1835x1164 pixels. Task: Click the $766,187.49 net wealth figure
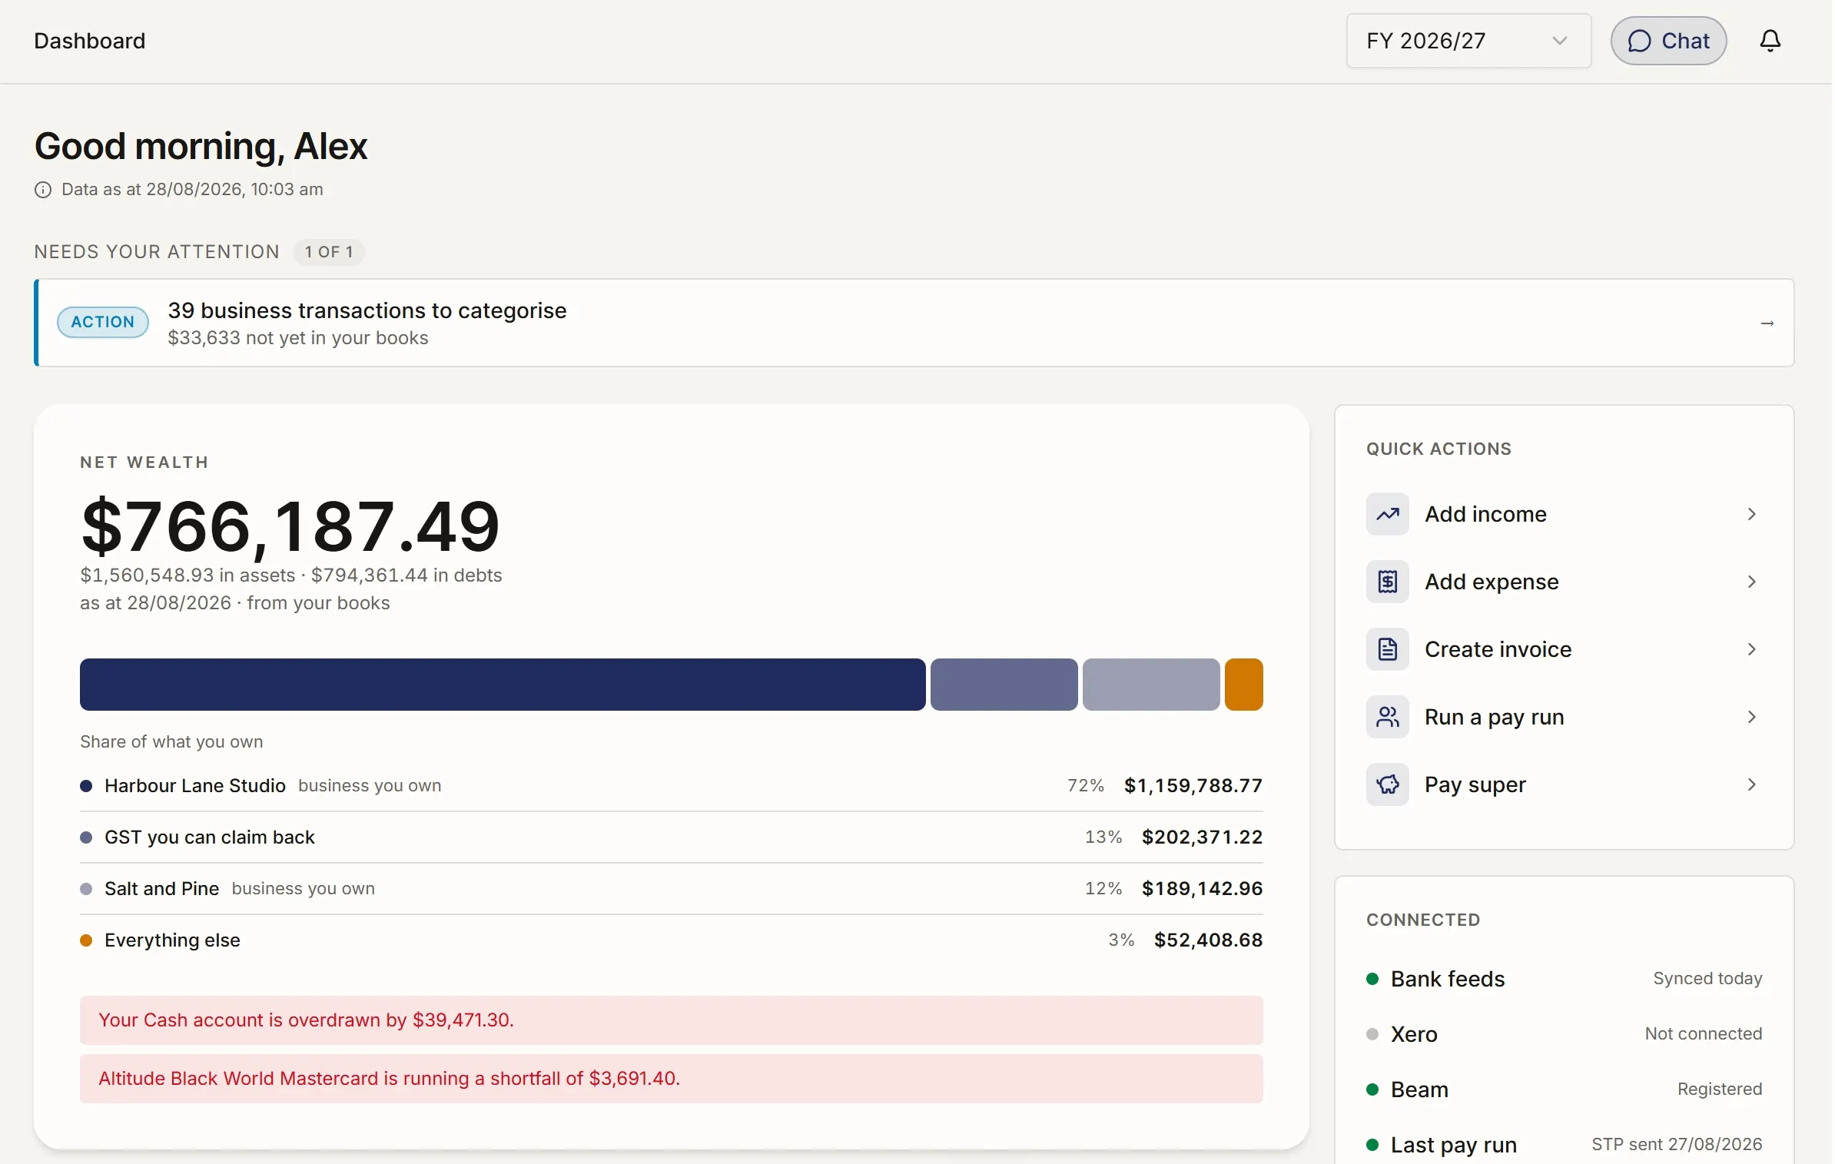pos(290,526)
